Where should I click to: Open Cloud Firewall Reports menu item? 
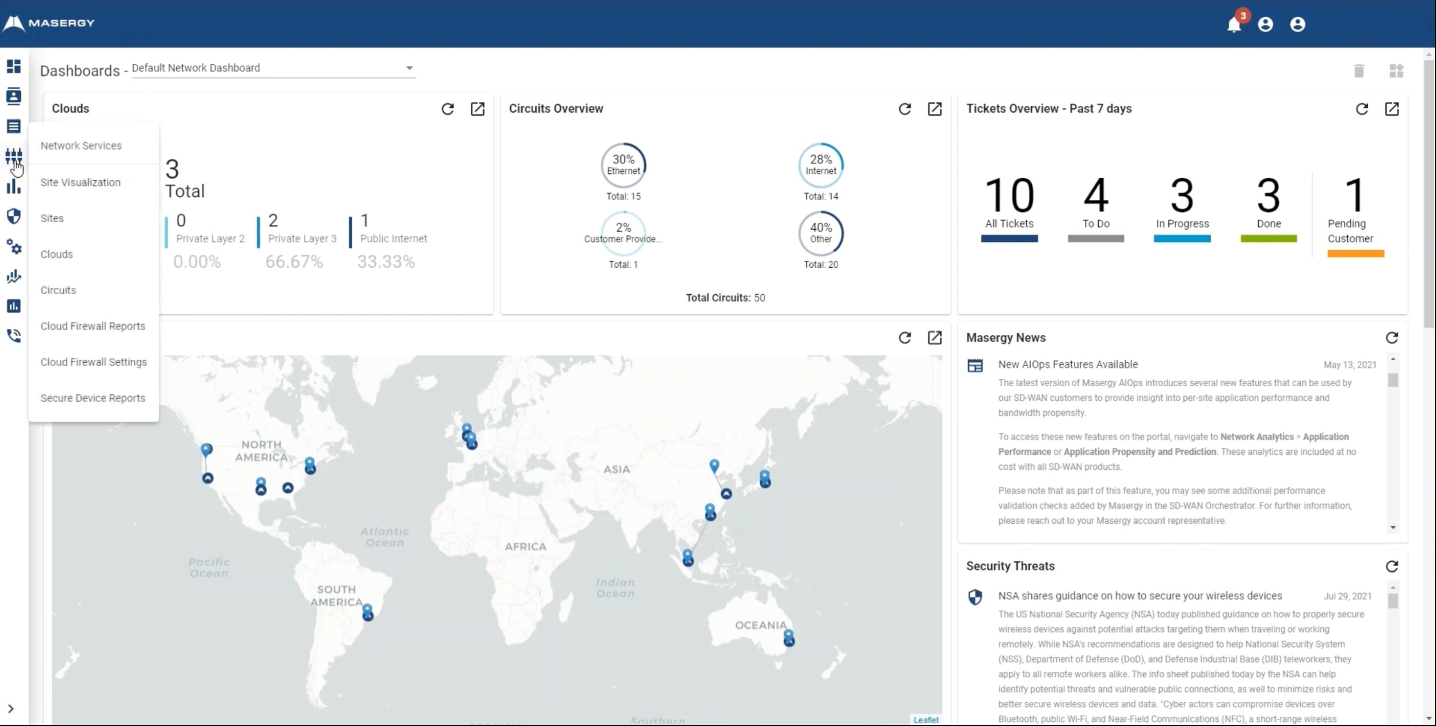(93, 326)
